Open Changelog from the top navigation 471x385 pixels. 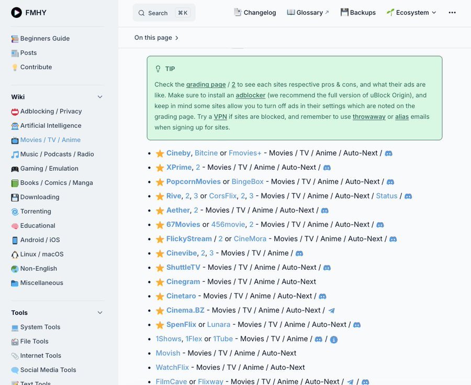(x=255, y=13)
